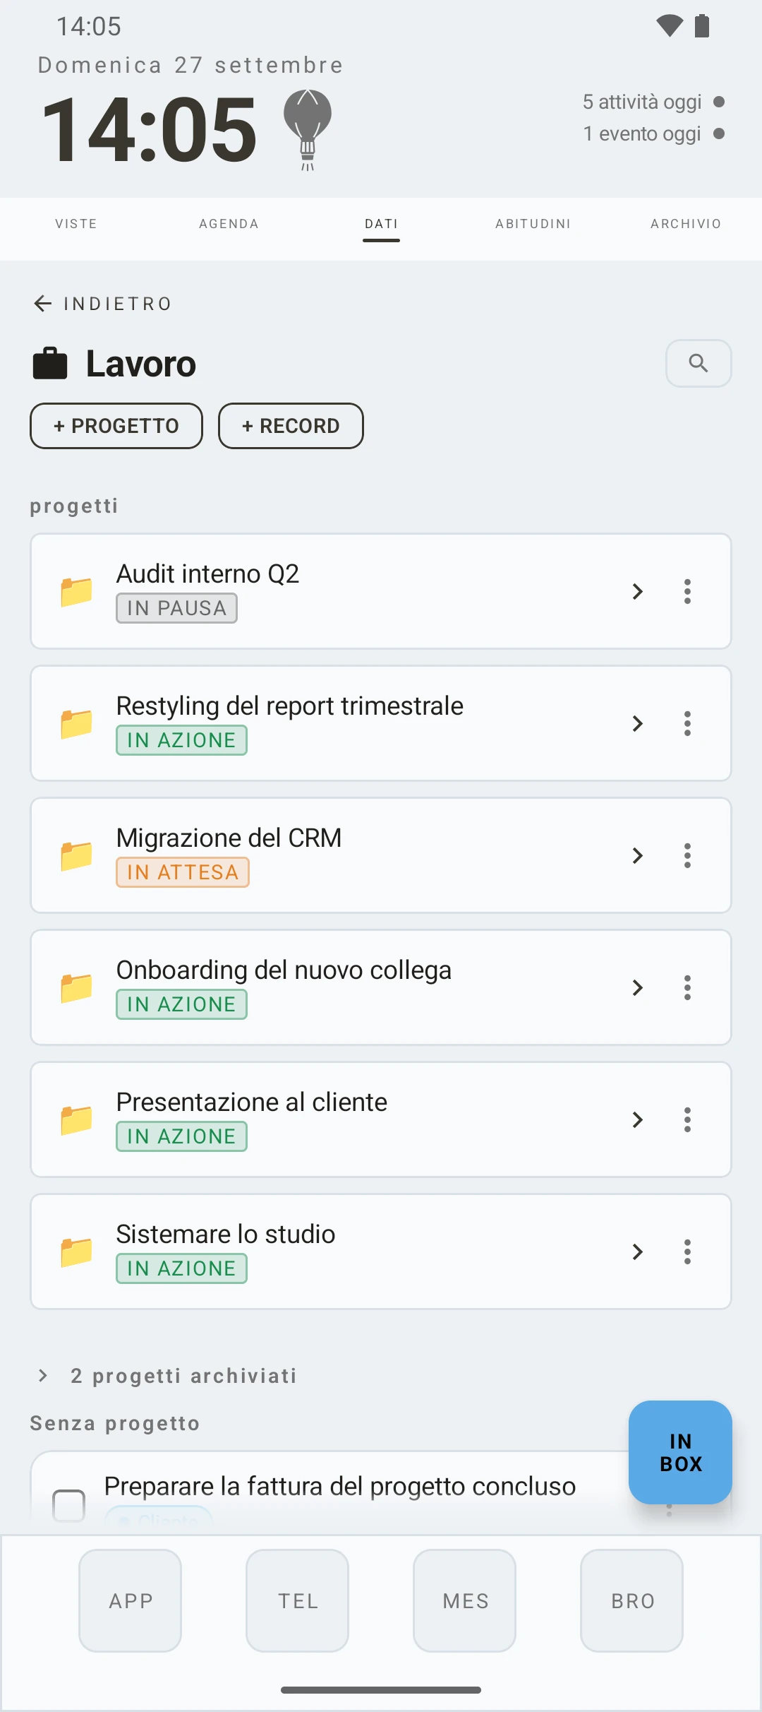The image size is (762, 1712).
Task: Tap IN AZIONE badge of Sistemare lo studio
Action: pyautogui.click(x=181, y=1268)
